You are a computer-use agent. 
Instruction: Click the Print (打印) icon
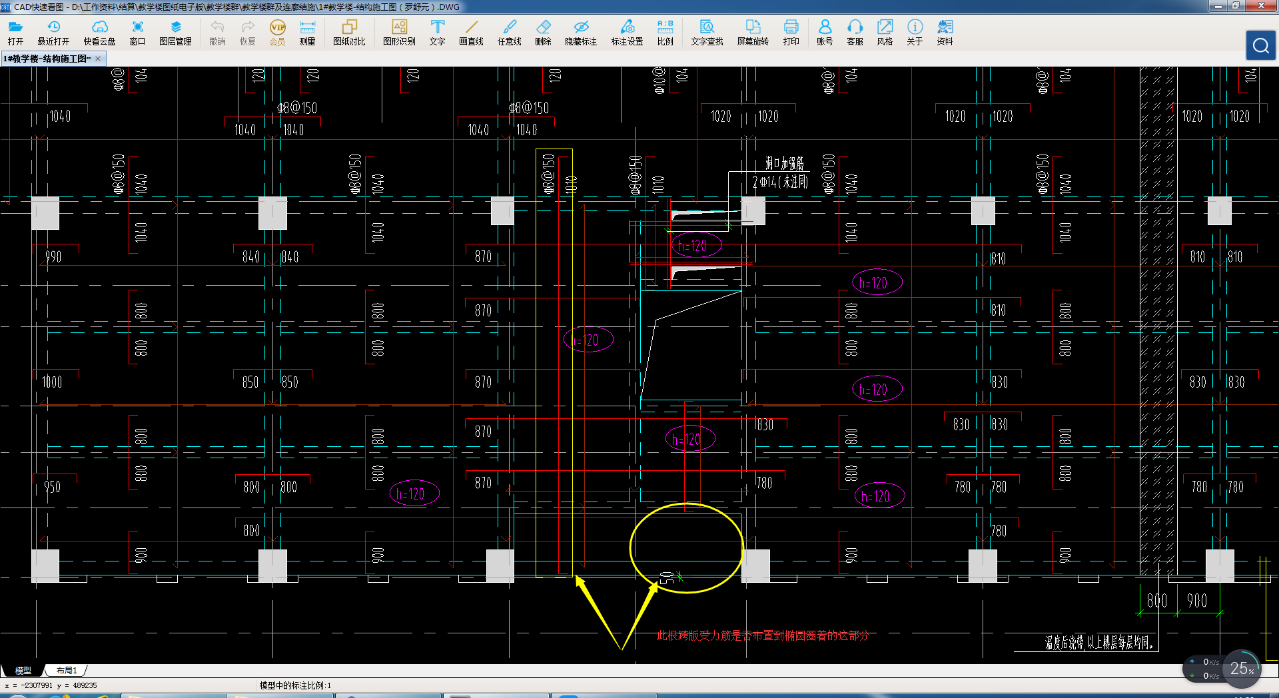click(x=791, y=33)
